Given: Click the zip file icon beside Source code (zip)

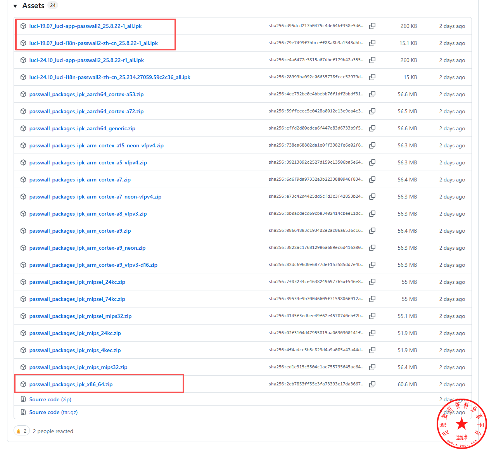Looking at the screenshot, I should (x=23, y=399).
